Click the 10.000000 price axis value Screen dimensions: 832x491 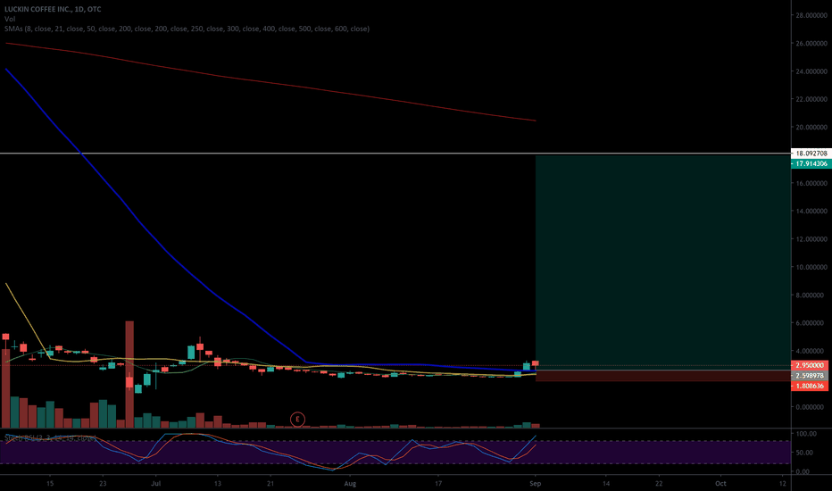[x=811, y=267]
